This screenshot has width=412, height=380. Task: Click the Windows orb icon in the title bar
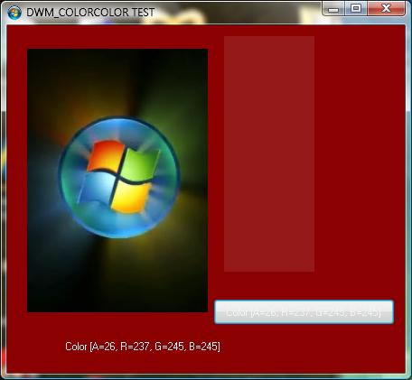(x=14, y=13)
